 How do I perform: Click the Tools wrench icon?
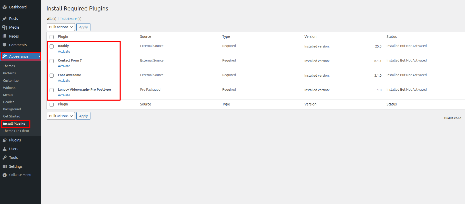click(x=5, y=158)
